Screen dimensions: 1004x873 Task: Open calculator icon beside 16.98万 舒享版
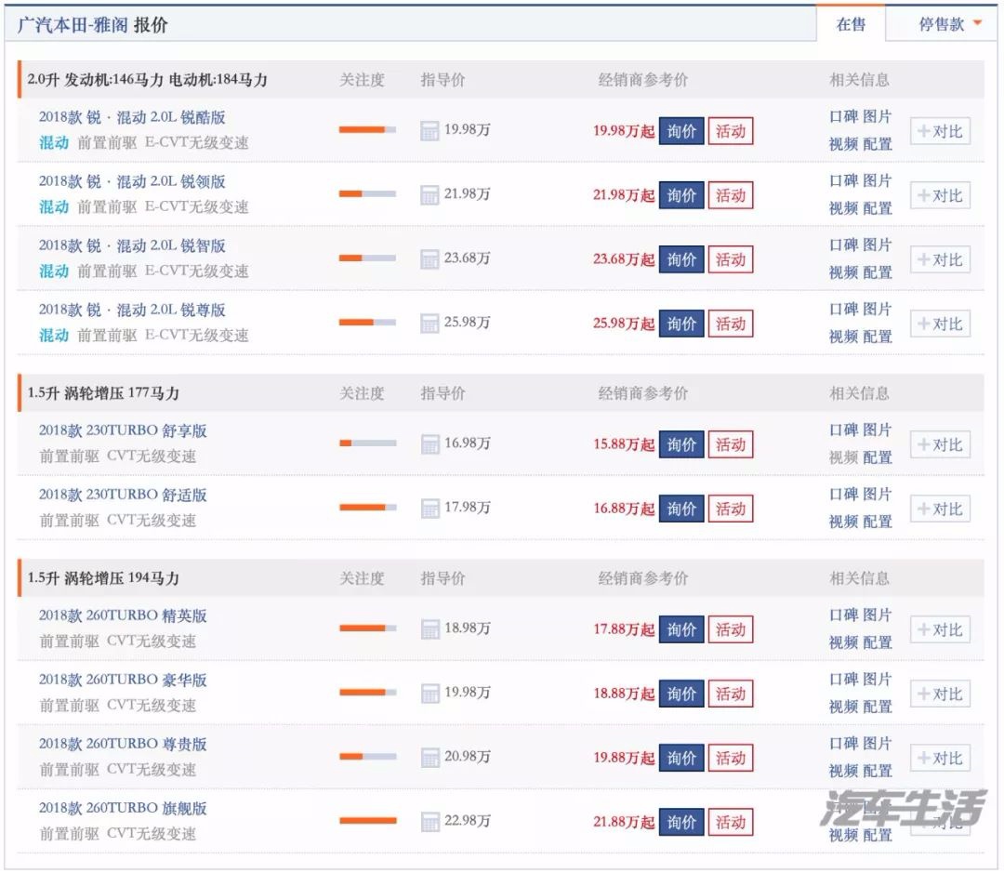coord(429,443)
